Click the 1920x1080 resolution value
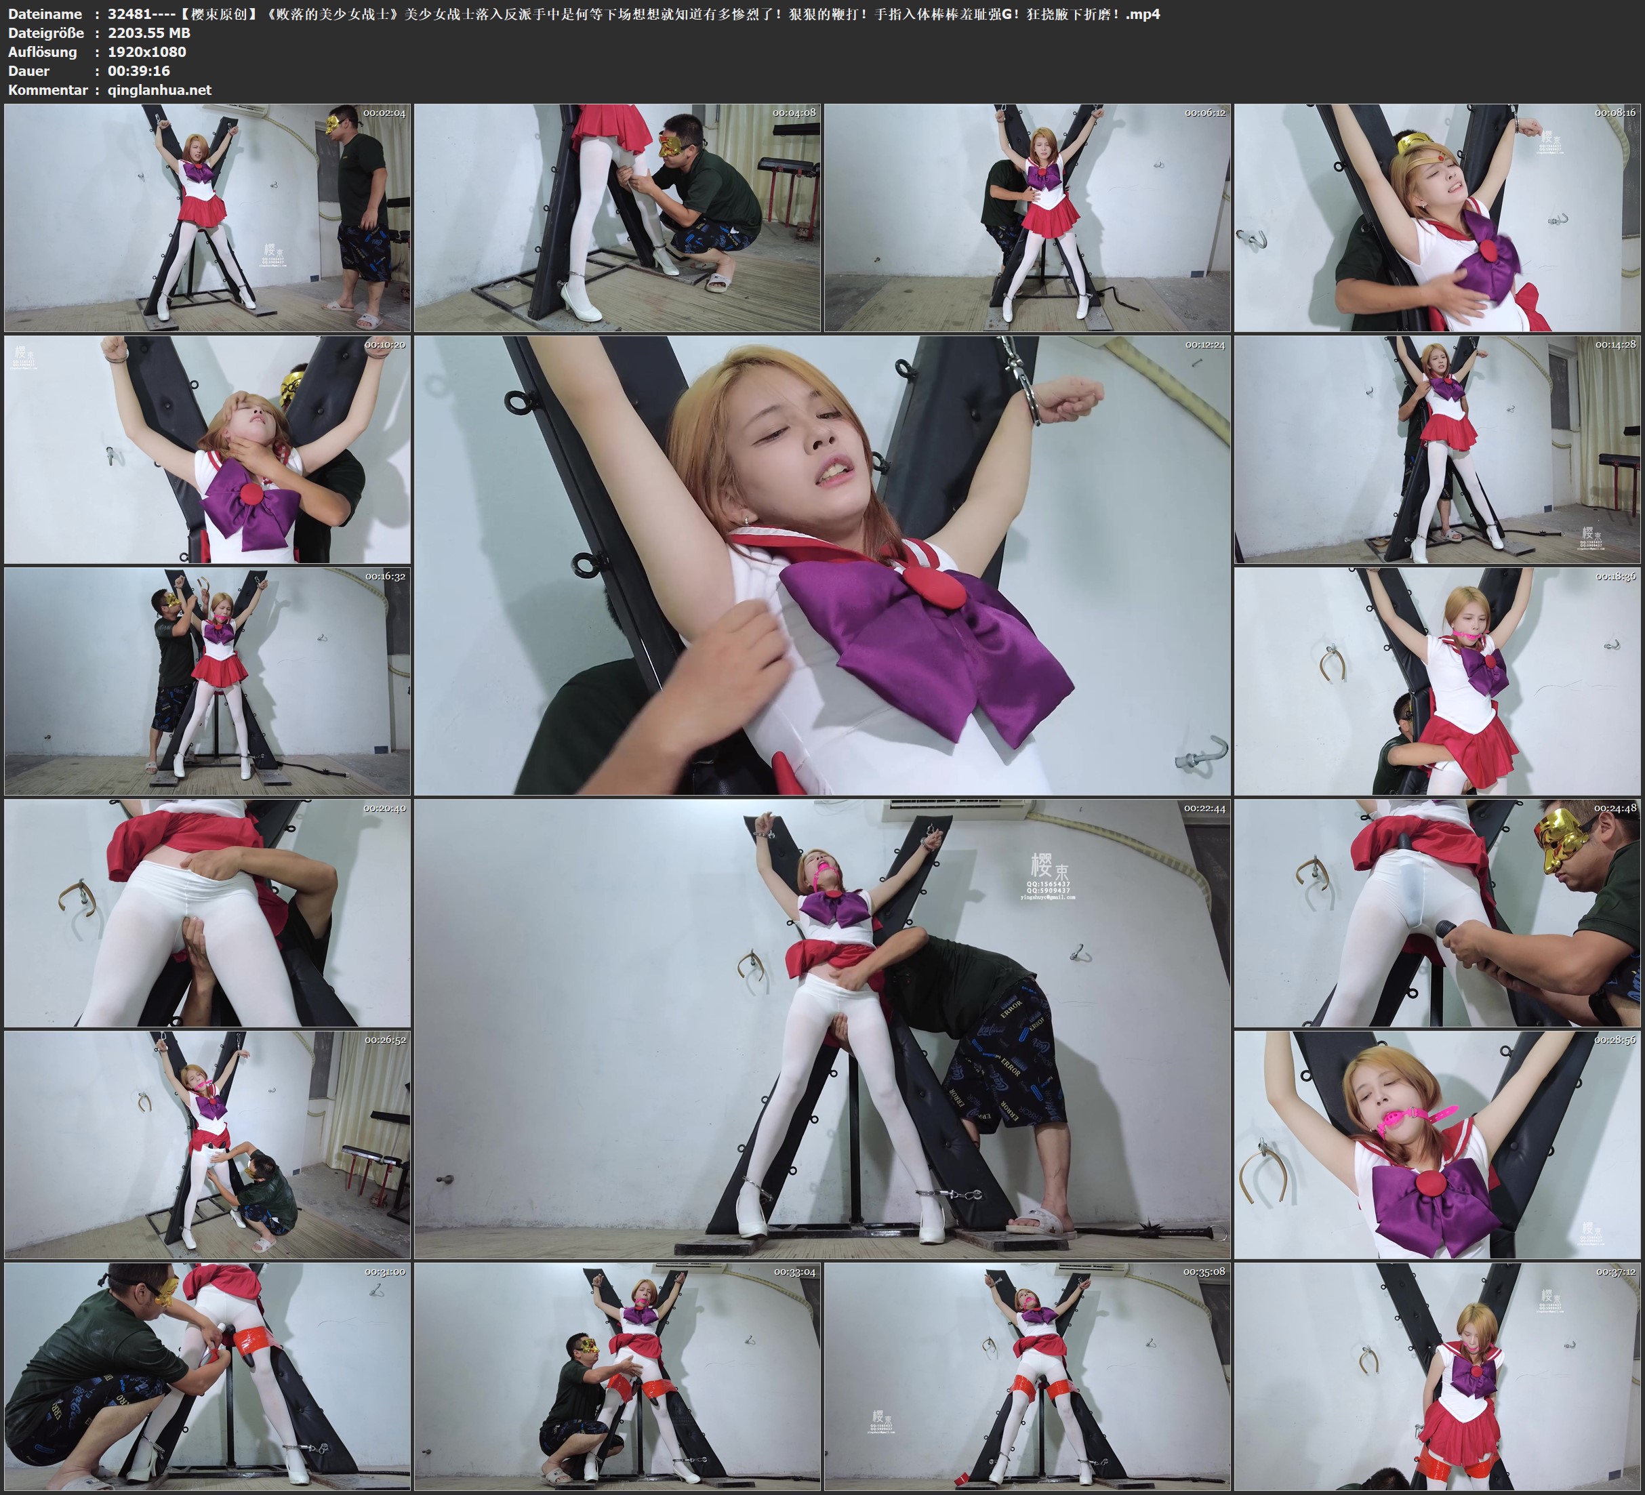 147,52
